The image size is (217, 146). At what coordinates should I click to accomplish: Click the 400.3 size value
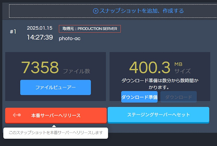(x=149, y=67)
